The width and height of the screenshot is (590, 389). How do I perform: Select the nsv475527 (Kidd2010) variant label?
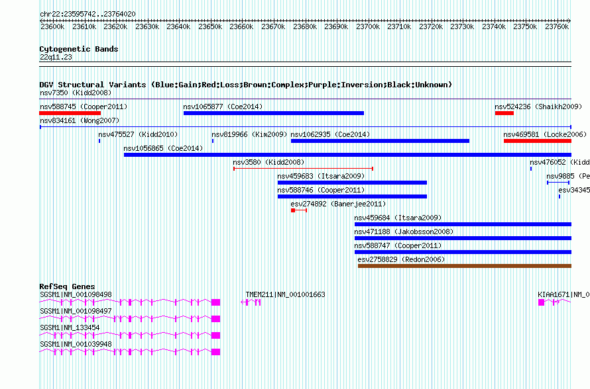(138, 134)
